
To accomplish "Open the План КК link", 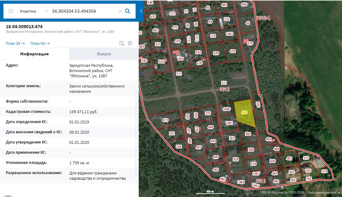I will [40, 44].
